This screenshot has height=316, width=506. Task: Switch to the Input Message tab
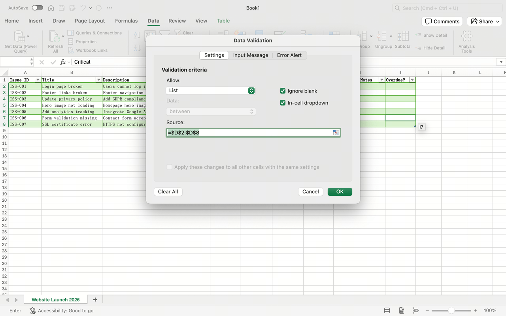point(251,55)
